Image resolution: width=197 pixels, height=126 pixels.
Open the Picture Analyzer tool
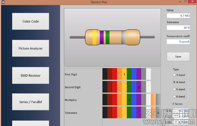pyautogui.click(x=31, y=48)
